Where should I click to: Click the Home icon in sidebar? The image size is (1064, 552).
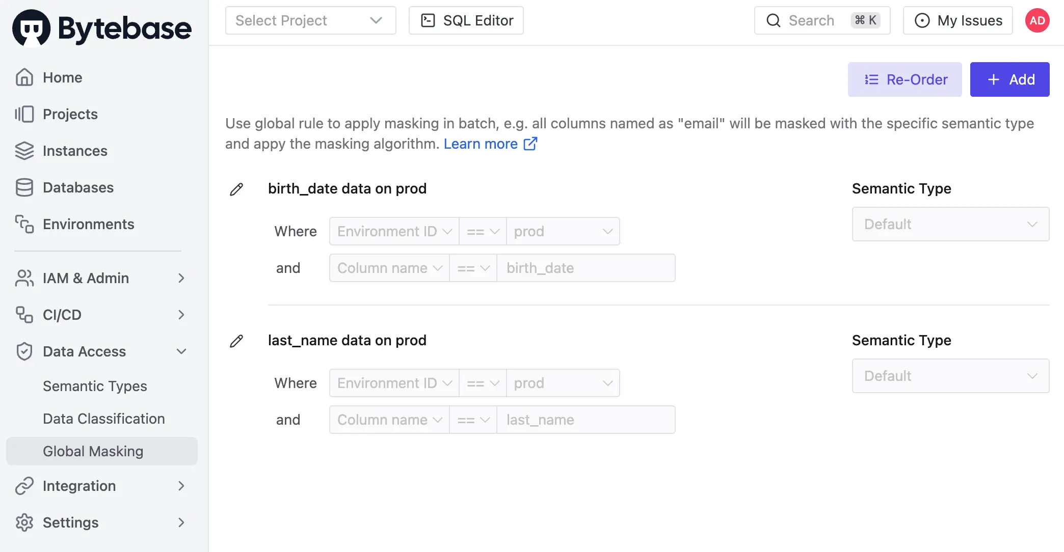[24, 77]
